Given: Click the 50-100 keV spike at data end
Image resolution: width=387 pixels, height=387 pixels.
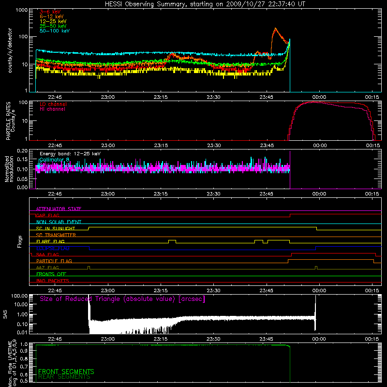Looking at the screenshot, I should 289,40.
